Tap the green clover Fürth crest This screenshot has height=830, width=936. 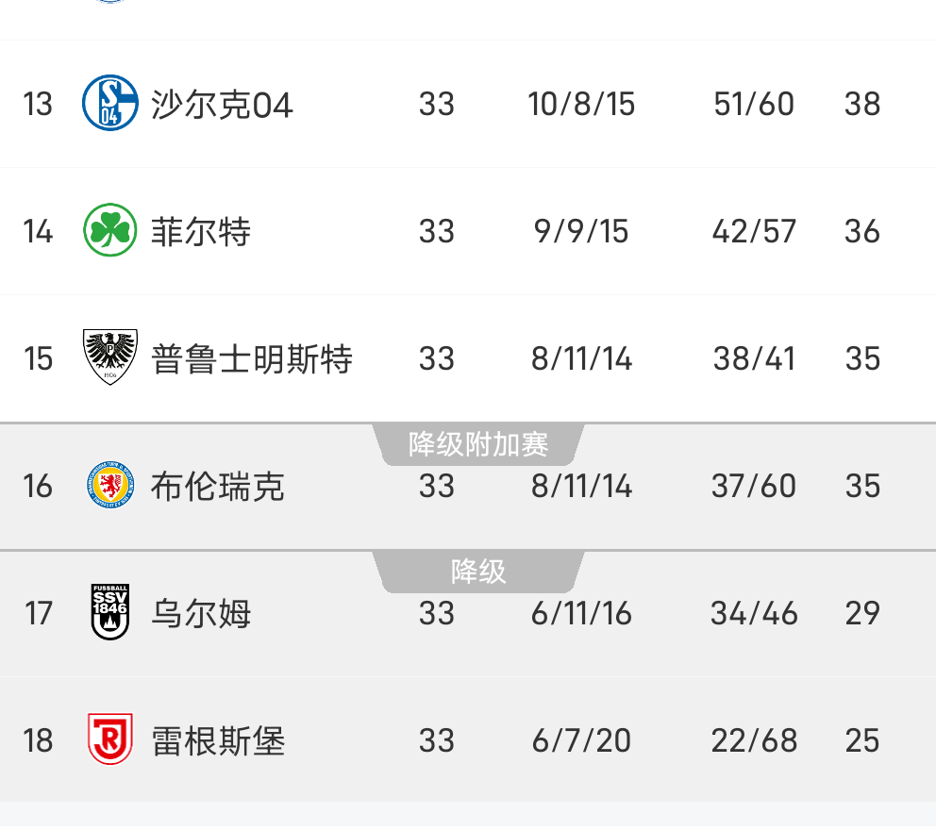coord(109,230)
